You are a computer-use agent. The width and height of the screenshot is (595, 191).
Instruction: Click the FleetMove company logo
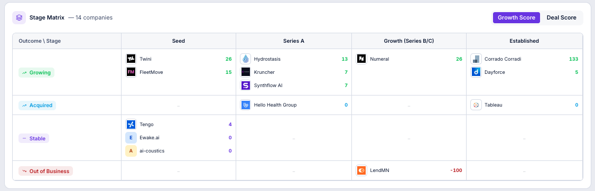[131, 72]
